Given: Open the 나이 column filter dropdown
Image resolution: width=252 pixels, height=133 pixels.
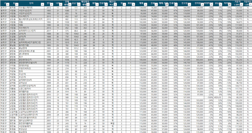Looking at the screenshot, I should (61, 4).
